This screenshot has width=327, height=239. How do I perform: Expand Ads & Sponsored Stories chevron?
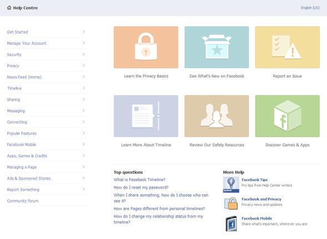click(x=84, y=178)
